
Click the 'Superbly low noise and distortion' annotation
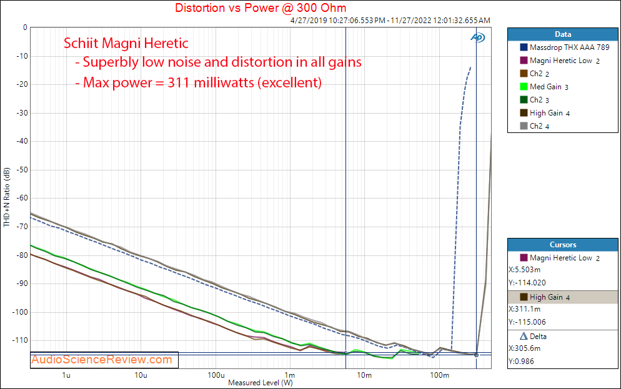(x=218, y=62)
